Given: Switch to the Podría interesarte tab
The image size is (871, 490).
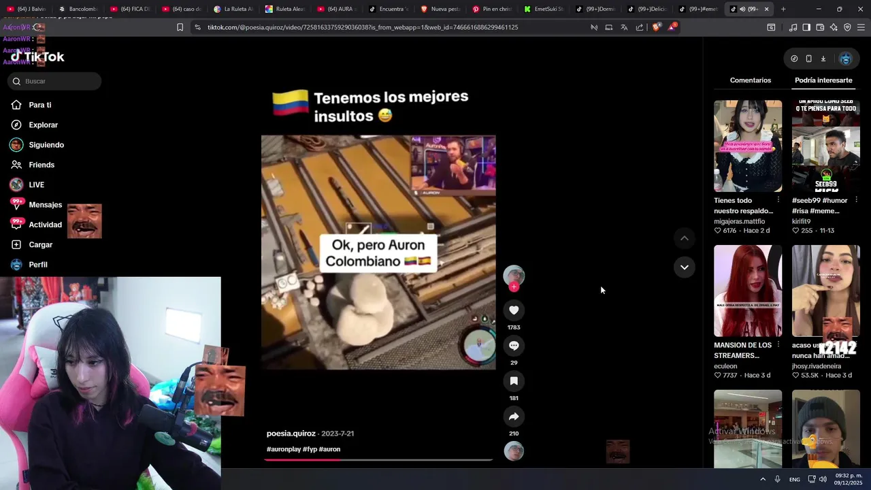Looking at the screenshot, I should click(823, 80).
